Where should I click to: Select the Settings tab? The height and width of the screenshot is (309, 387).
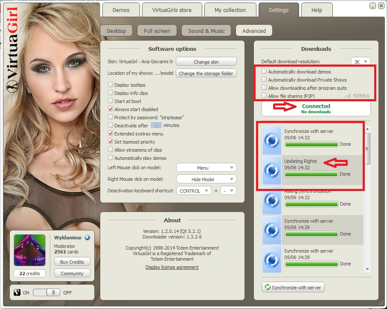click(279, 10)
